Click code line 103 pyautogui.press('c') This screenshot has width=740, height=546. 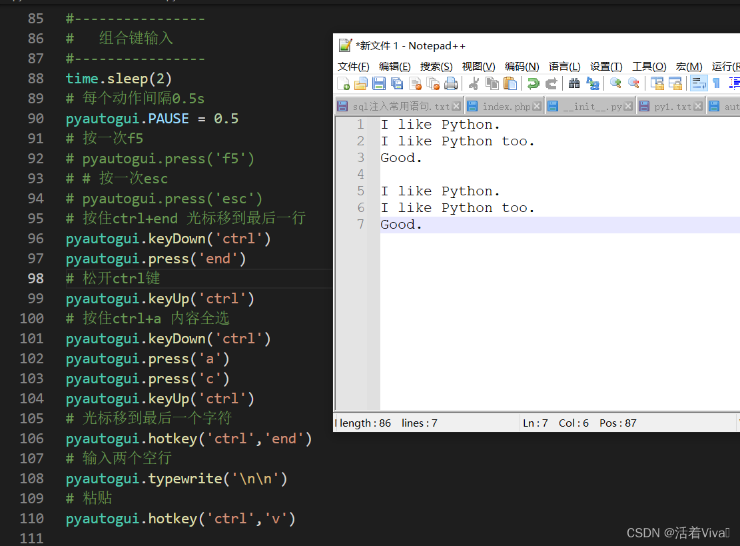(148, 379)
